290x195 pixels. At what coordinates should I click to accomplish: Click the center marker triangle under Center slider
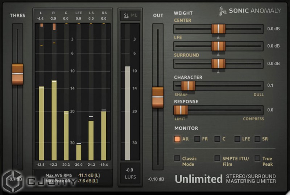pos(218,37)
